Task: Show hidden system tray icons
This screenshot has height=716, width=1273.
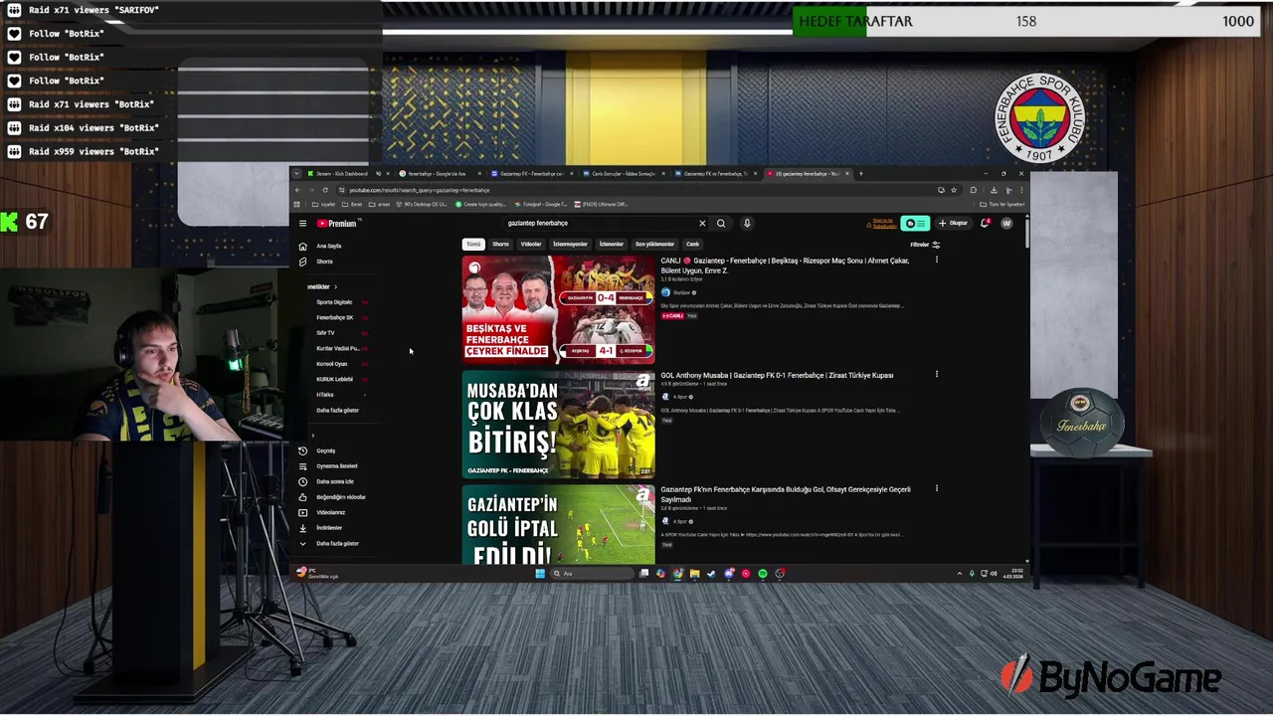Action: pyautogui.click(x=959, y=573)
